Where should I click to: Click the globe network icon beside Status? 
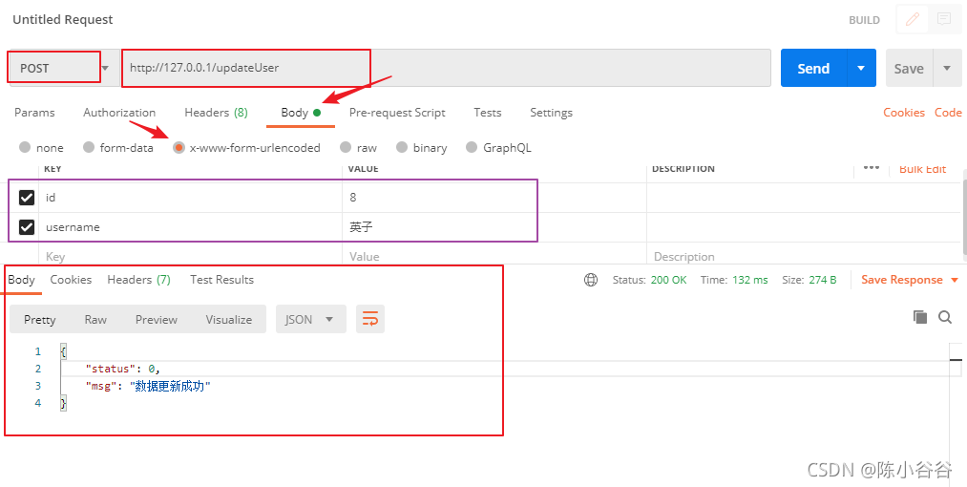pos(591,280)
